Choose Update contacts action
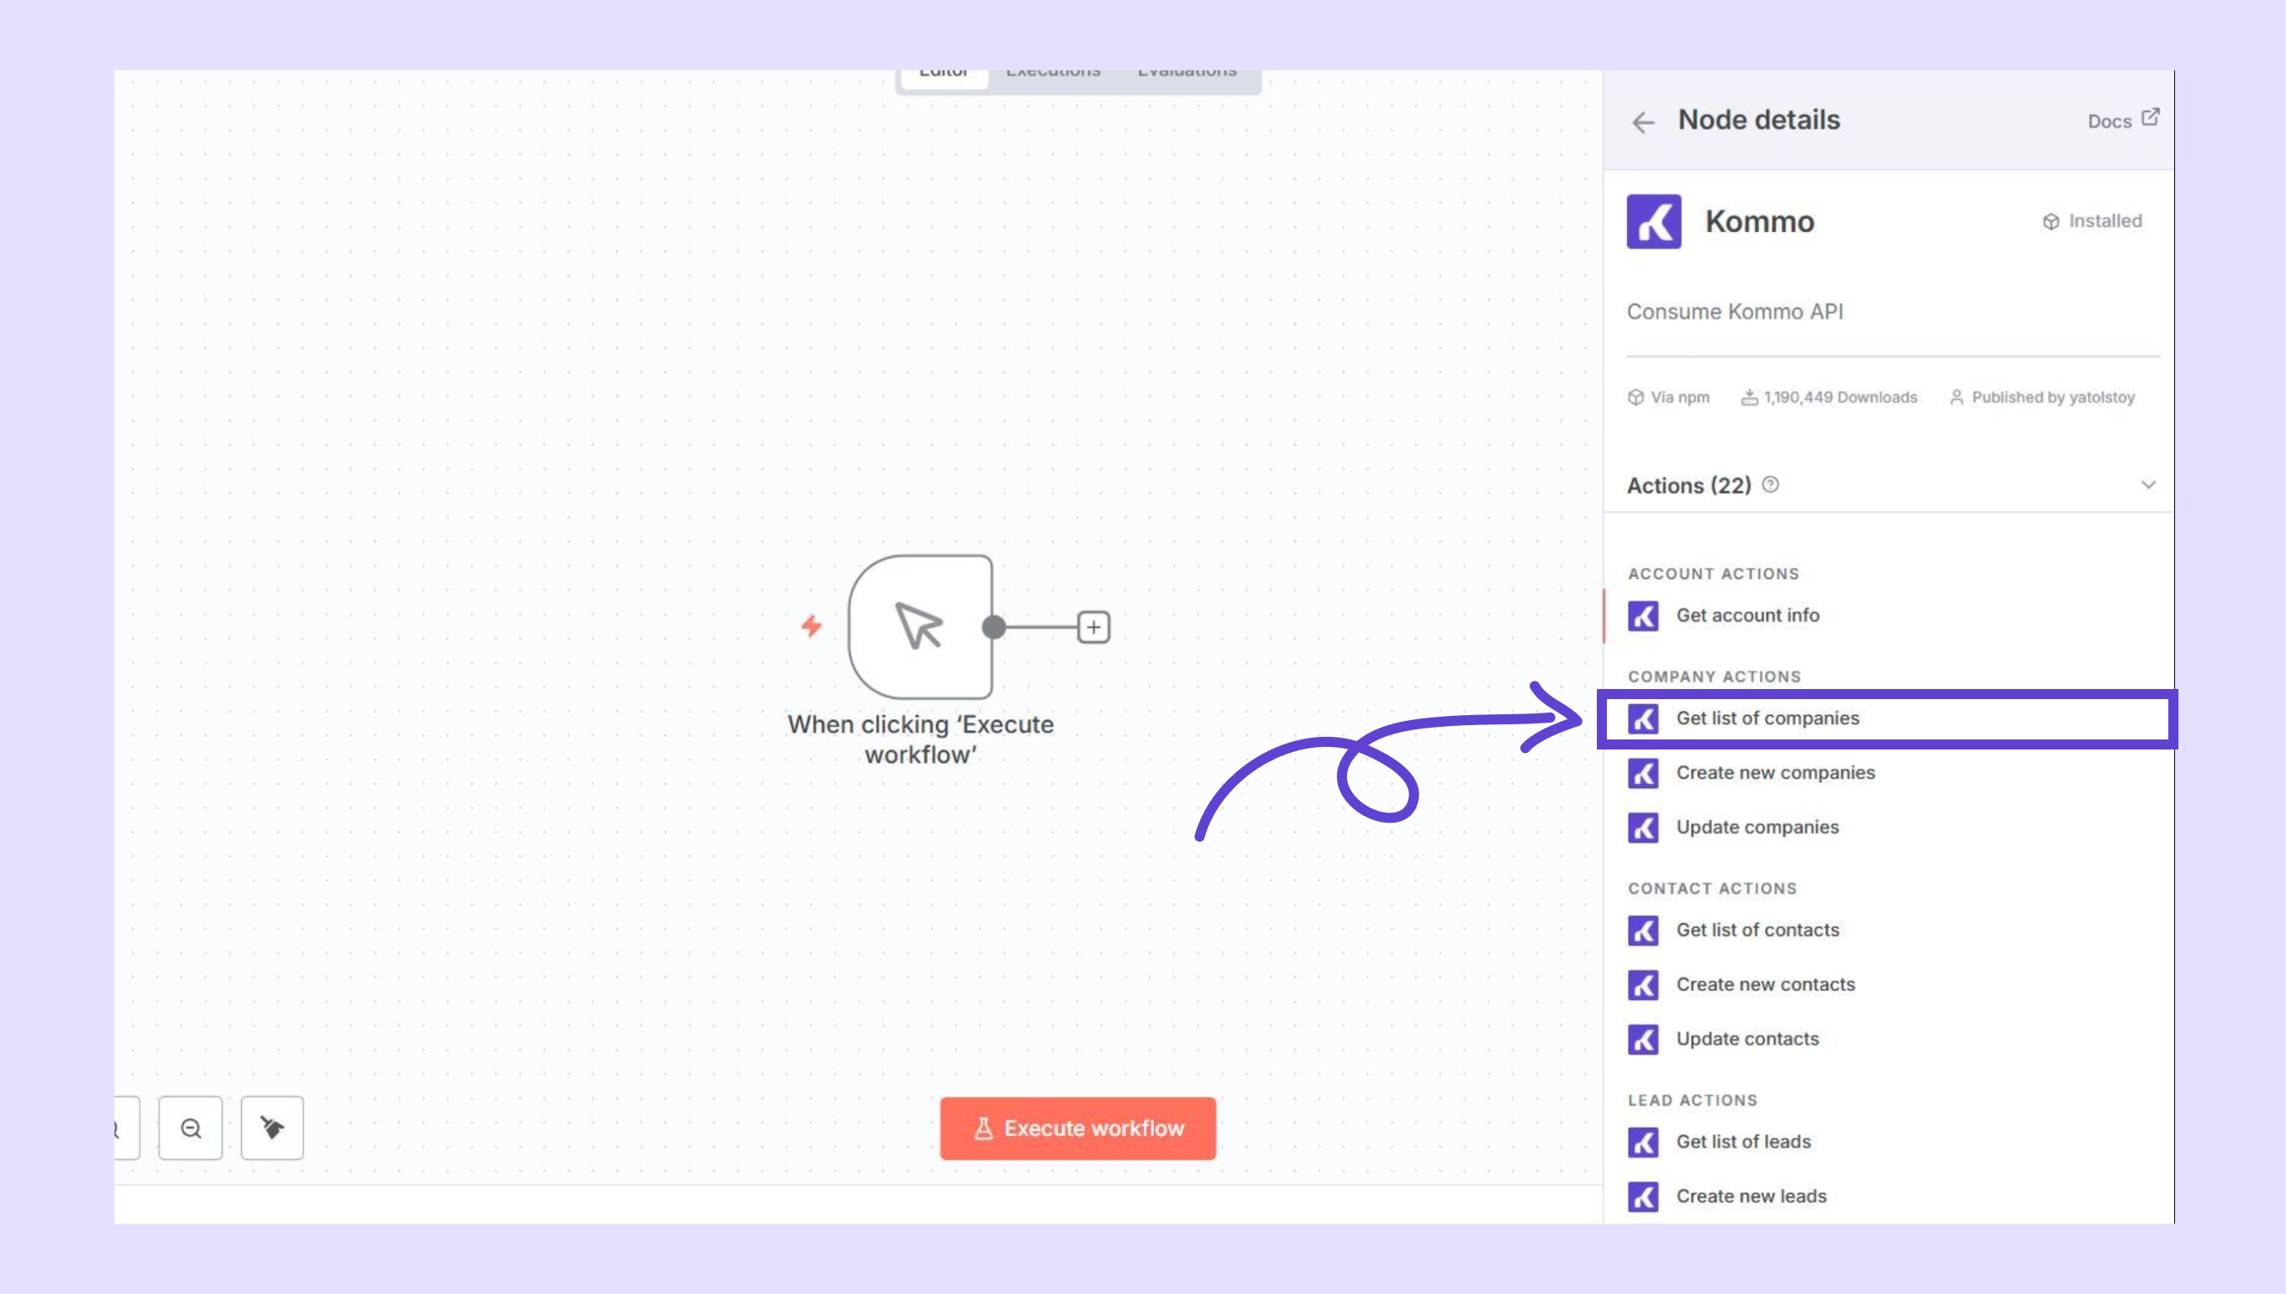The height and width of the screenshot is (1294, 2286). [1746, 1038]
